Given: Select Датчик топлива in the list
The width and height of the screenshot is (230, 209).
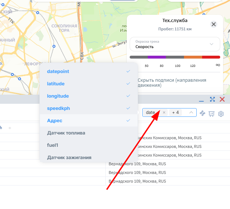Looking at the screenshot, I should [x=89, y=133].
